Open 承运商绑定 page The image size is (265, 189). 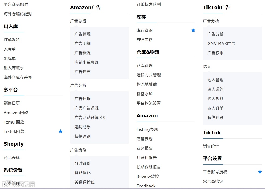click(213, 181)
